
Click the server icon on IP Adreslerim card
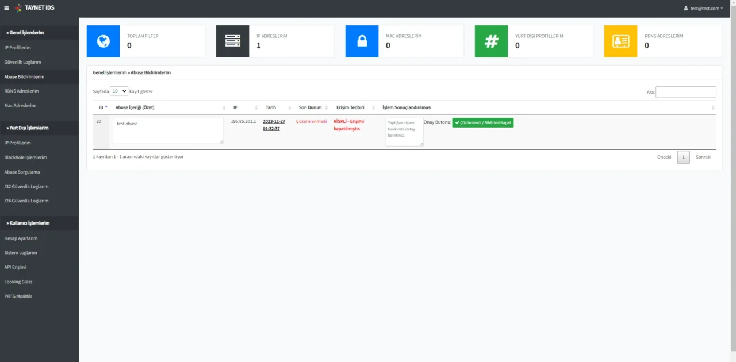(232, 41)
